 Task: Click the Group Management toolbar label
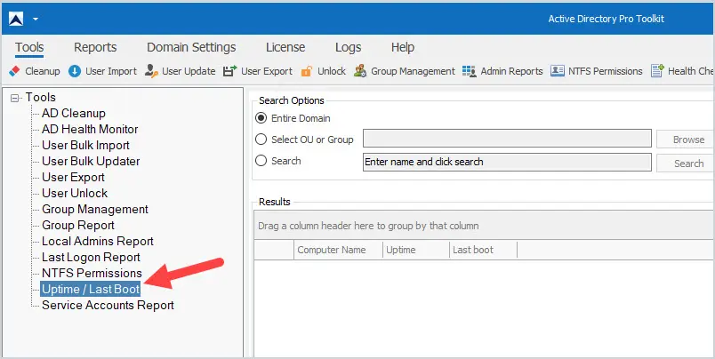point(413,71)
